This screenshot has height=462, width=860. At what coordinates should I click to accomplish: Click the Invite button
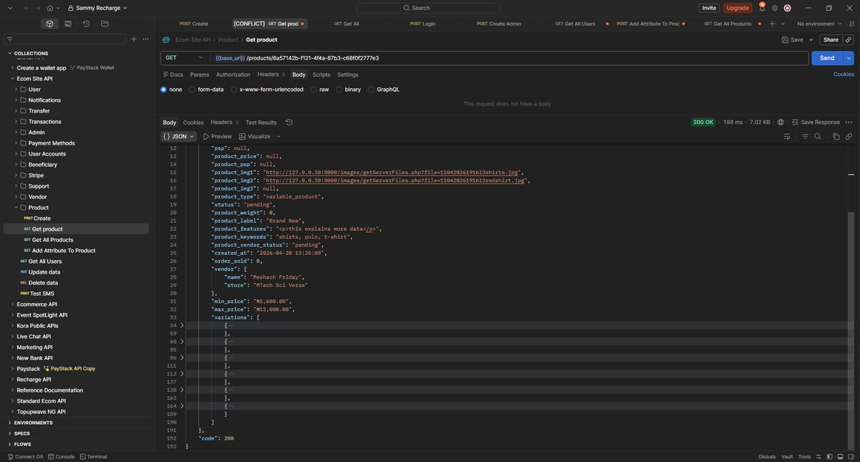coord(709,8)
